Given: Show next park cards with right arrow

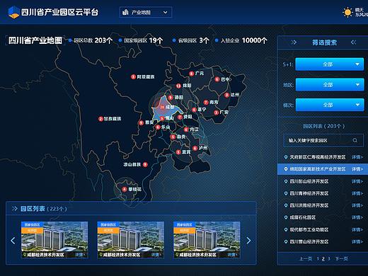Looking at the screenshot, I should point(248,241).
